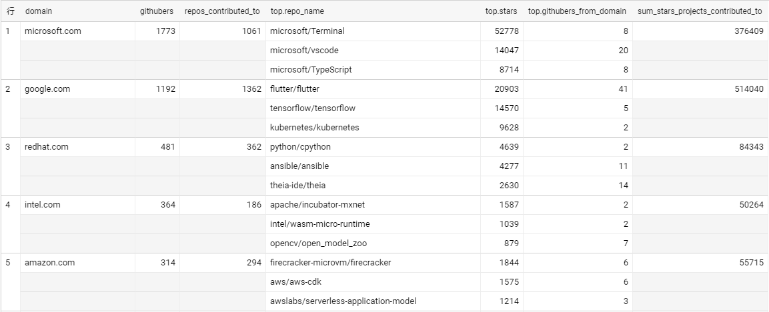Click githubers_from_domain value 14 for theia
The width and height of the screenshot is (769, 312).
624,186
